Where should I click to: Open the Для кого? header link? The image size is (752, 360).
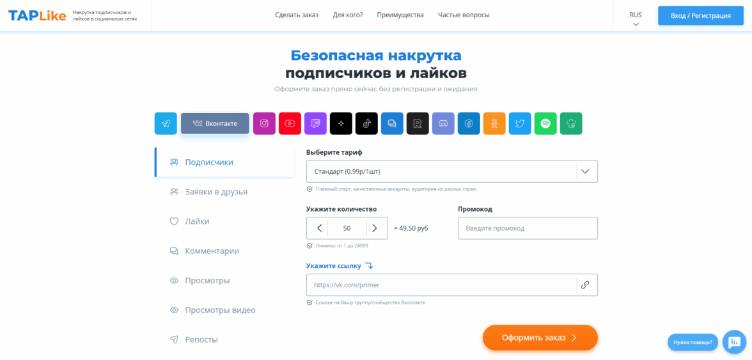348,15
